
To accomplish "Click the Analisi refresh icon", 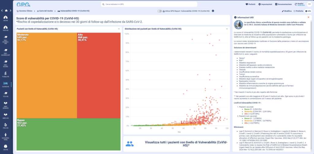I will (x=296, y=4).
